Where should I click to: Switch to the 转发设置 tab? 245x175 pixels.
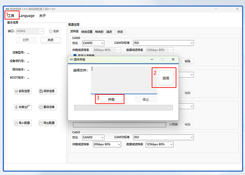[87, 32]
